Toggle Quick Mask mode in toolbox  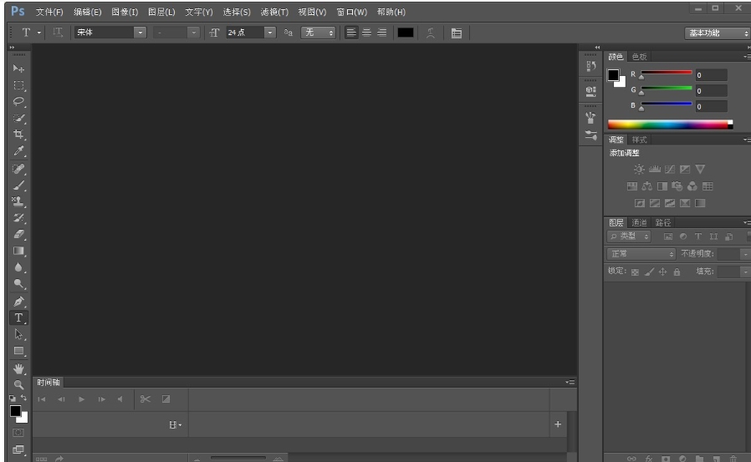click(x=18, y=433)
